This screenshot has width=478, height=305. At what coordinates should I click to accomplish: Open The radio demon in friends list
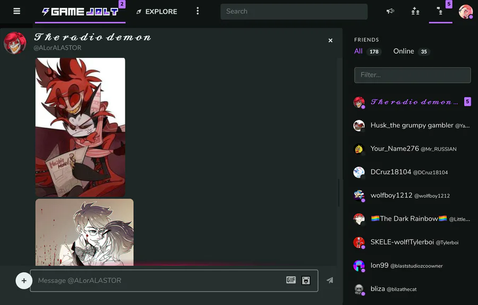click(412, 102)
